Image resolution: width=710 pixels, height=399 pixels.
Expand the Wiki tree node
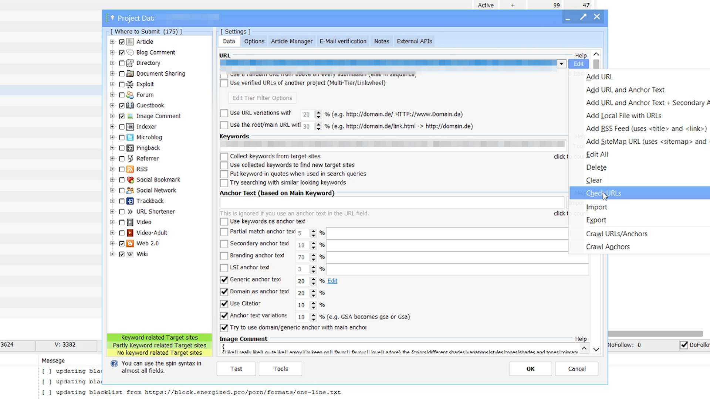(112, 254)
